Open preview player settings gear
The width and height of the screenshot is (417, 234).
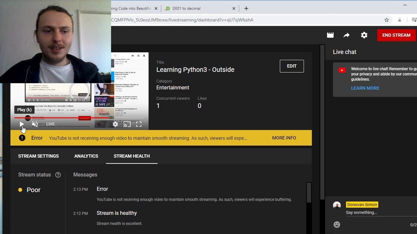(115, 124)
